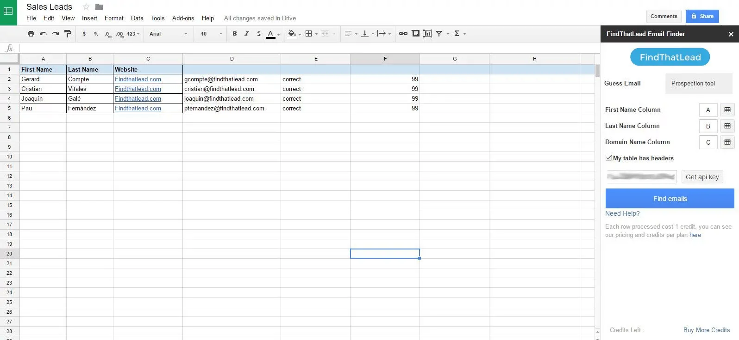This screenshot has width=739, height=340.
Task: Open the Need Help? link
Action: tap(622, 213)
